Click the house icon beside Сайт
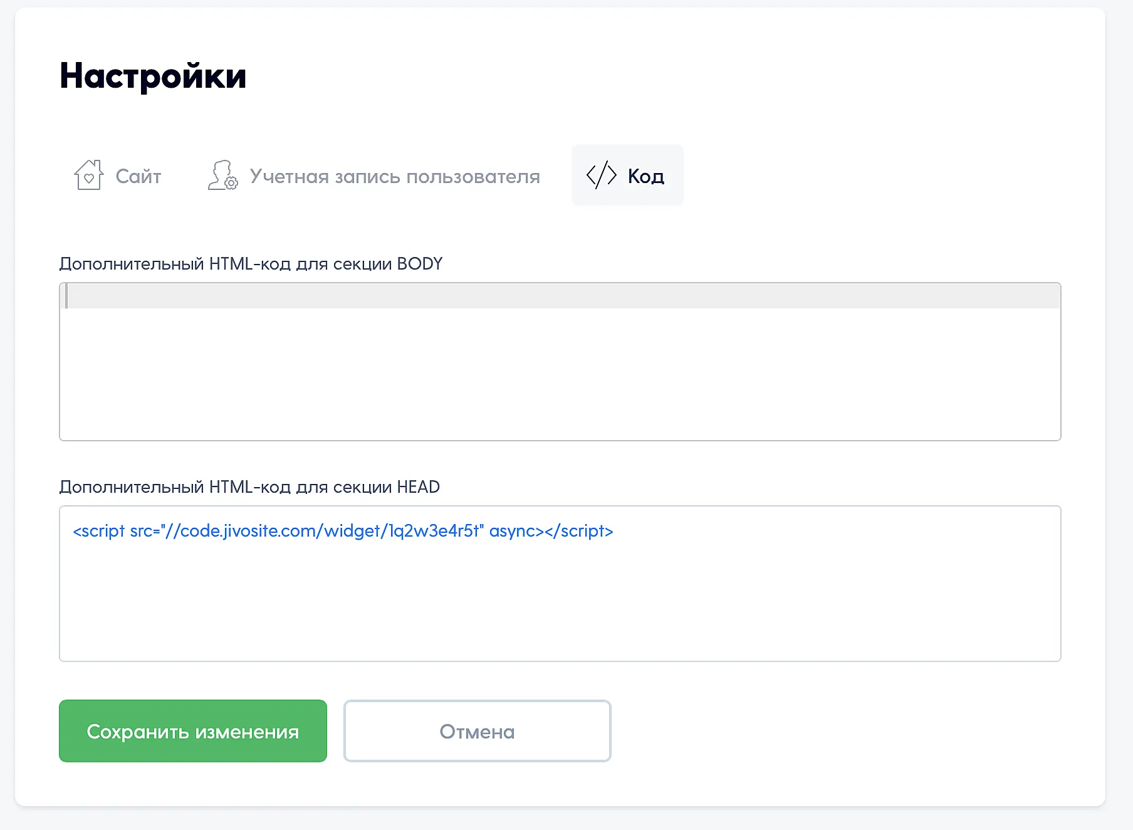 pyautogui.click(x=88, y=175)
